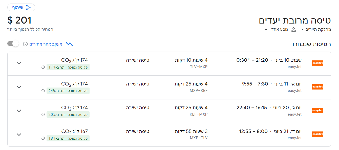The image size is (339, 150).
Task: Click the price tracking graph icon
Action: point(69,44)
